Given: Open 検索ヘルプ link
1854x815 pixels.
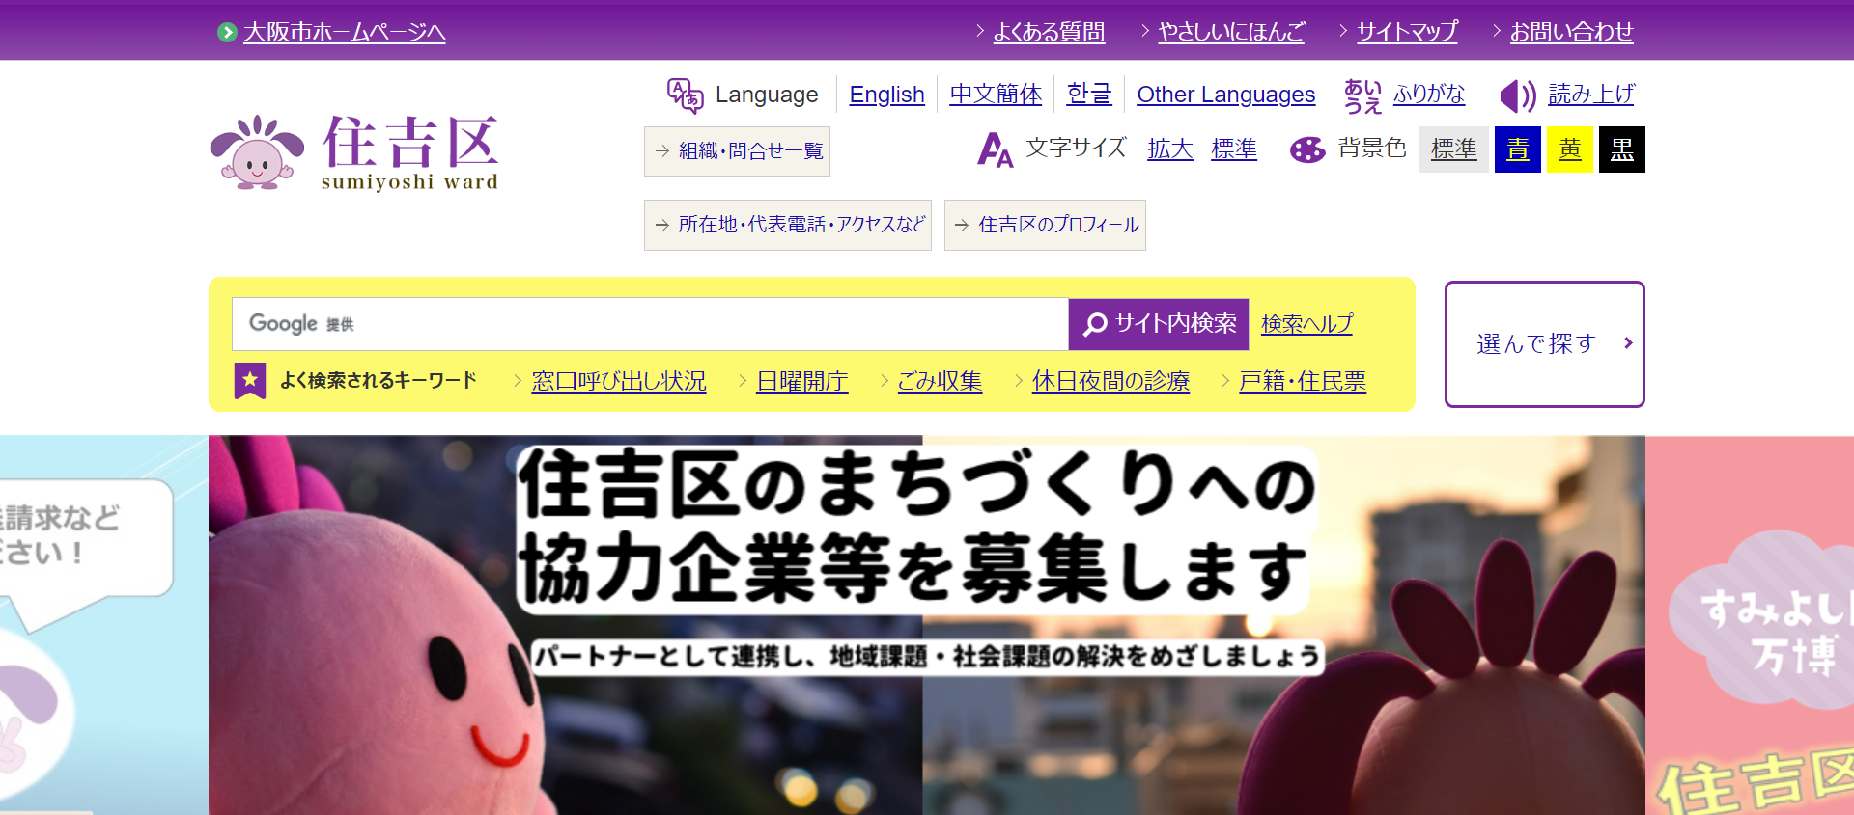Looking at the screenshot, I should 1306,324.
